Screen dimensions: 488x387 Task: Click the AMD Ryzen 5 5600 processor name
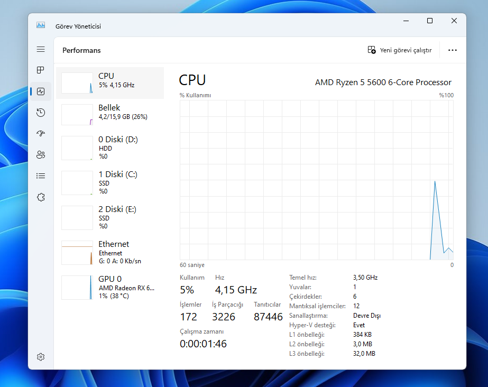click(x=383, y=82)
